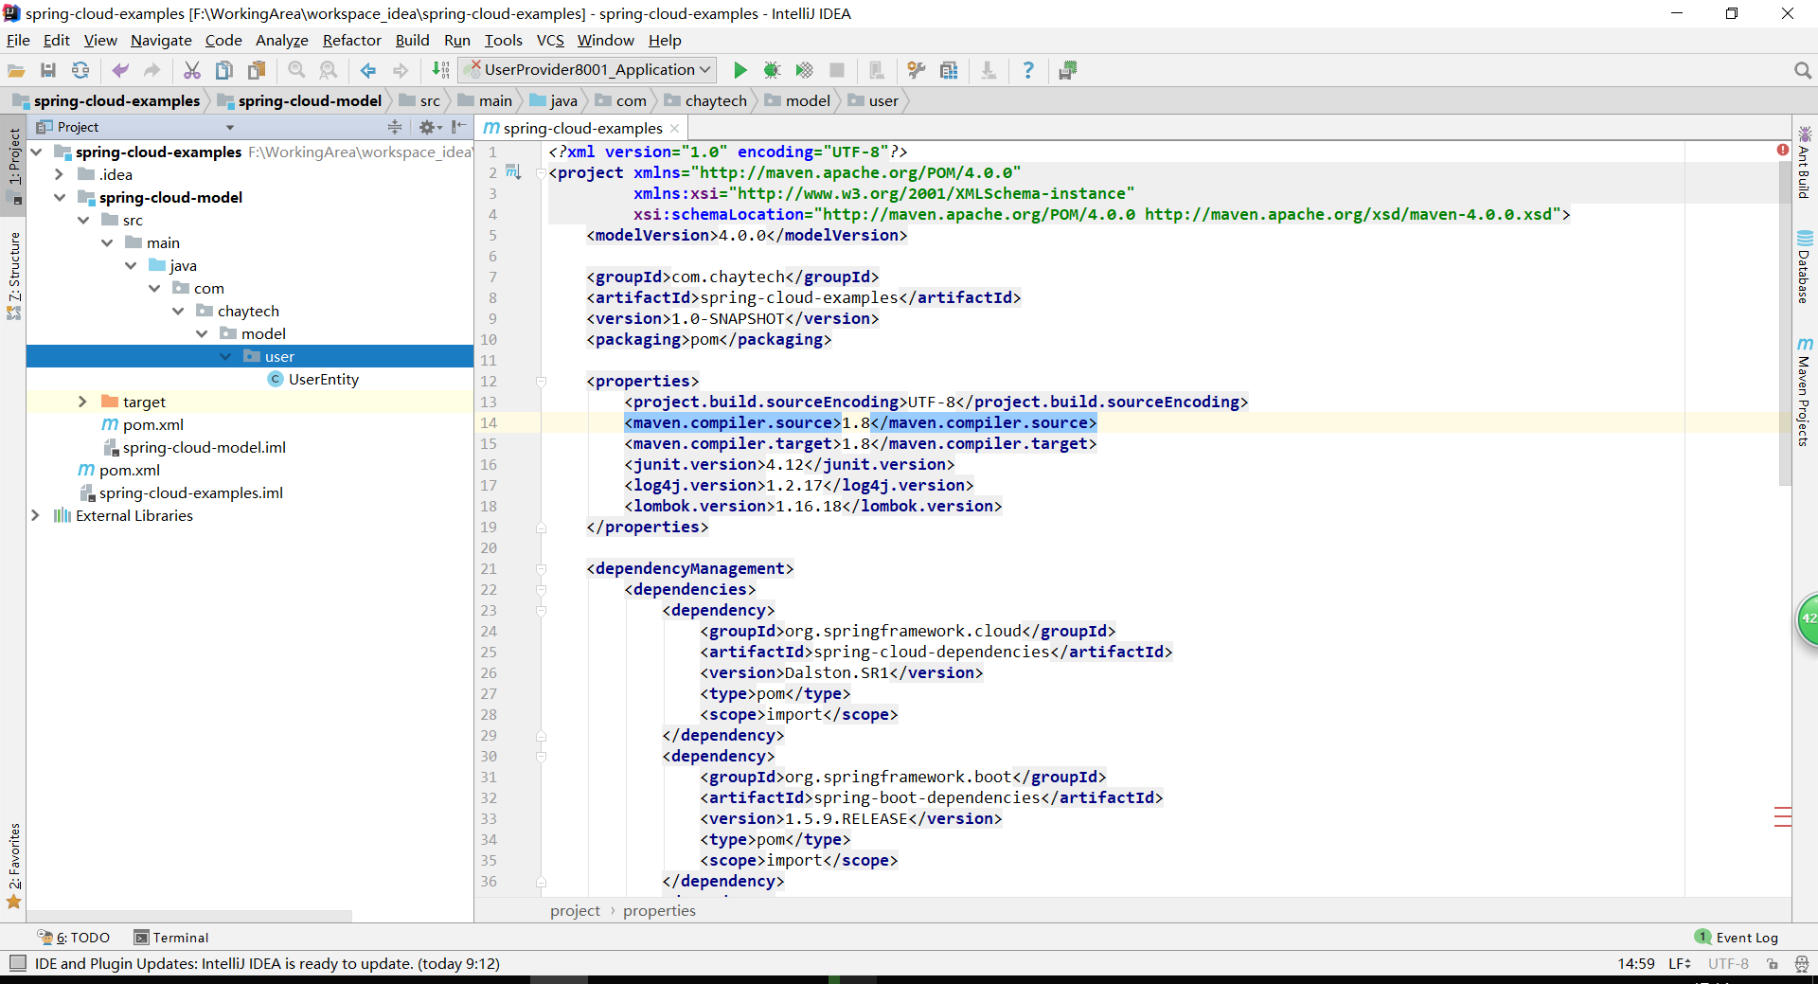Click the red error stripe marker near line 33
This screenshot has width=1818, height=984.
1783,816
